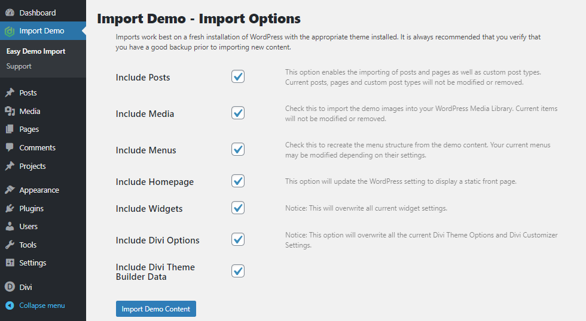
Task: Click the Plugins plug icon
Action: coord(10,209)
